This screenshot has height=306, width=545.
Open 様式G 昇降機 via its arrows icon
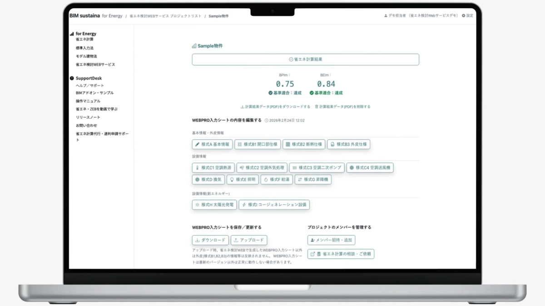click(301, 179)
